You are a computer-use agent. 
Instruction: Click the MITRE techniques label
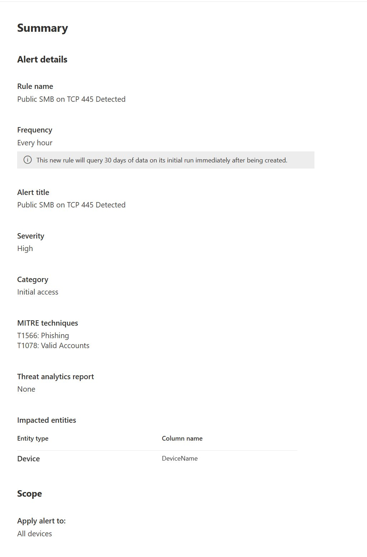[48, 323]
